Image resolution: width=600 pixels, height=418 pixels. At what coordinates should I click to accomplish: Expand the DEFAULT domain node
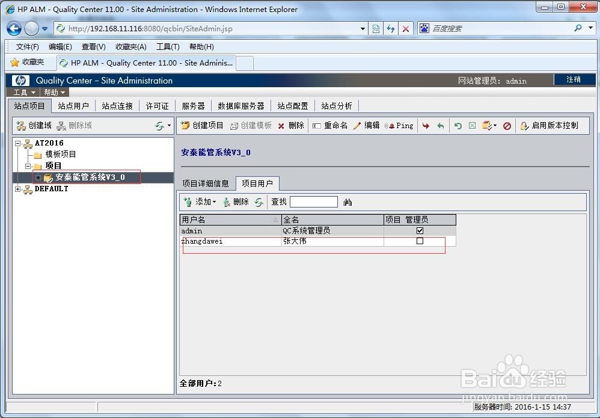click(17, 189)
